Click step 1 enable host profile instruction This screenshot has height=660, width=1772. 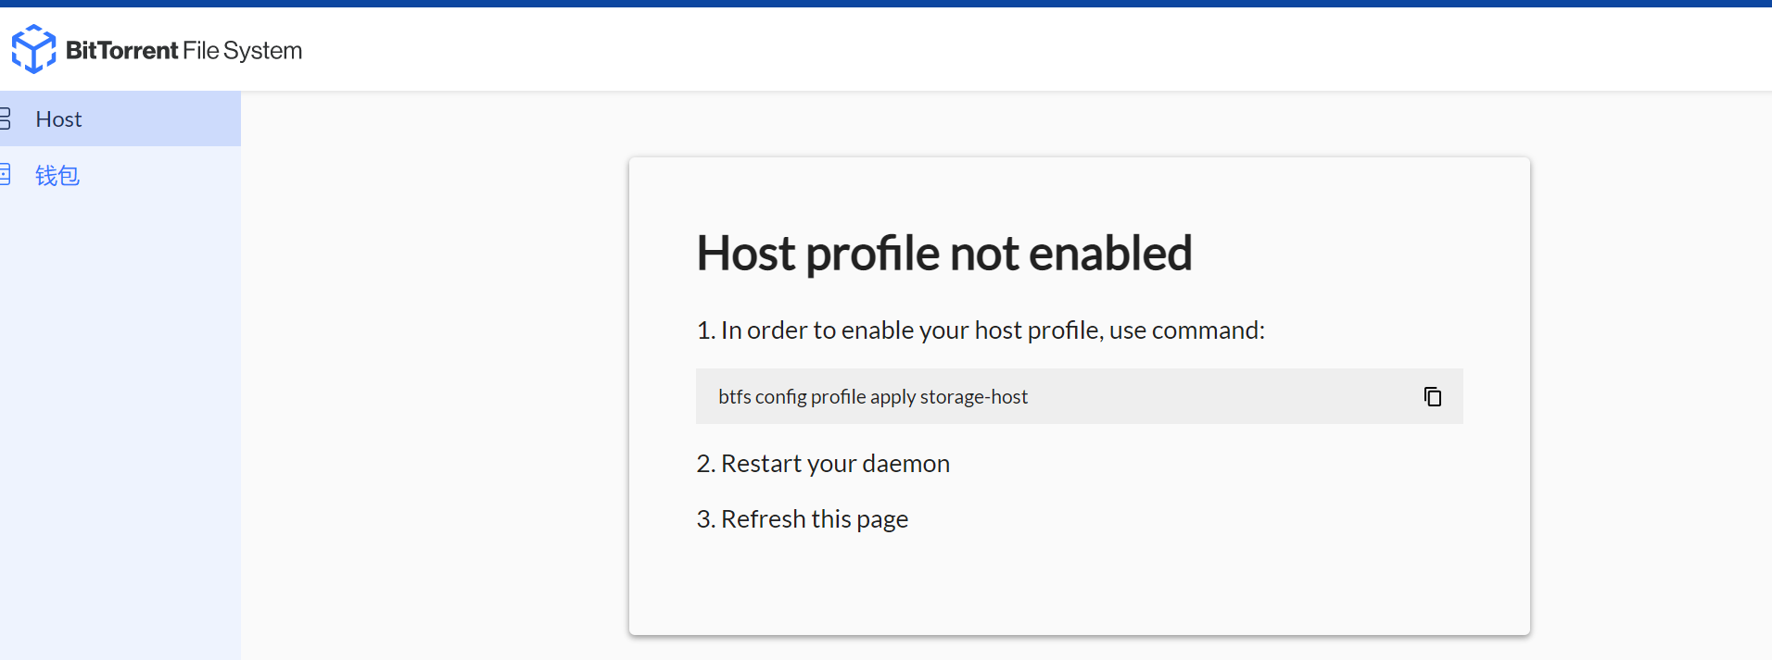980,330
